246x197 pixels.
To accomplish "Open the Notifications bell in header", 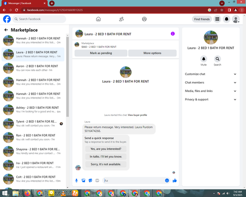I will [226, 19].
